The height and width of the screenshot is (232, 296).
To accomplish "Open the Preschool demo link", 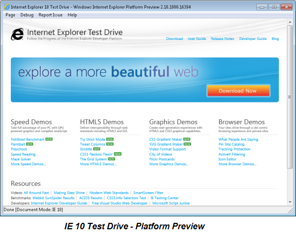I will (19, 149).
